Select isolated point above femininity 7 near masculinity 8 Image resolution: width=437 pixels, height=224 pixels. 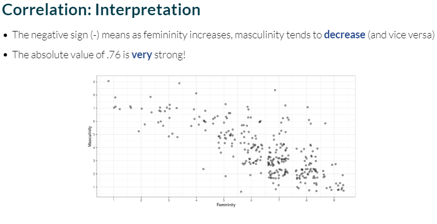coord(275,90)
